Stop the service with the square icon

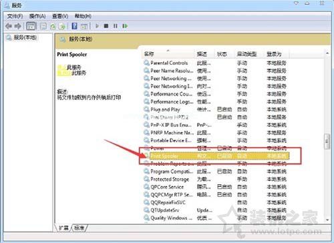coord(106,26)
